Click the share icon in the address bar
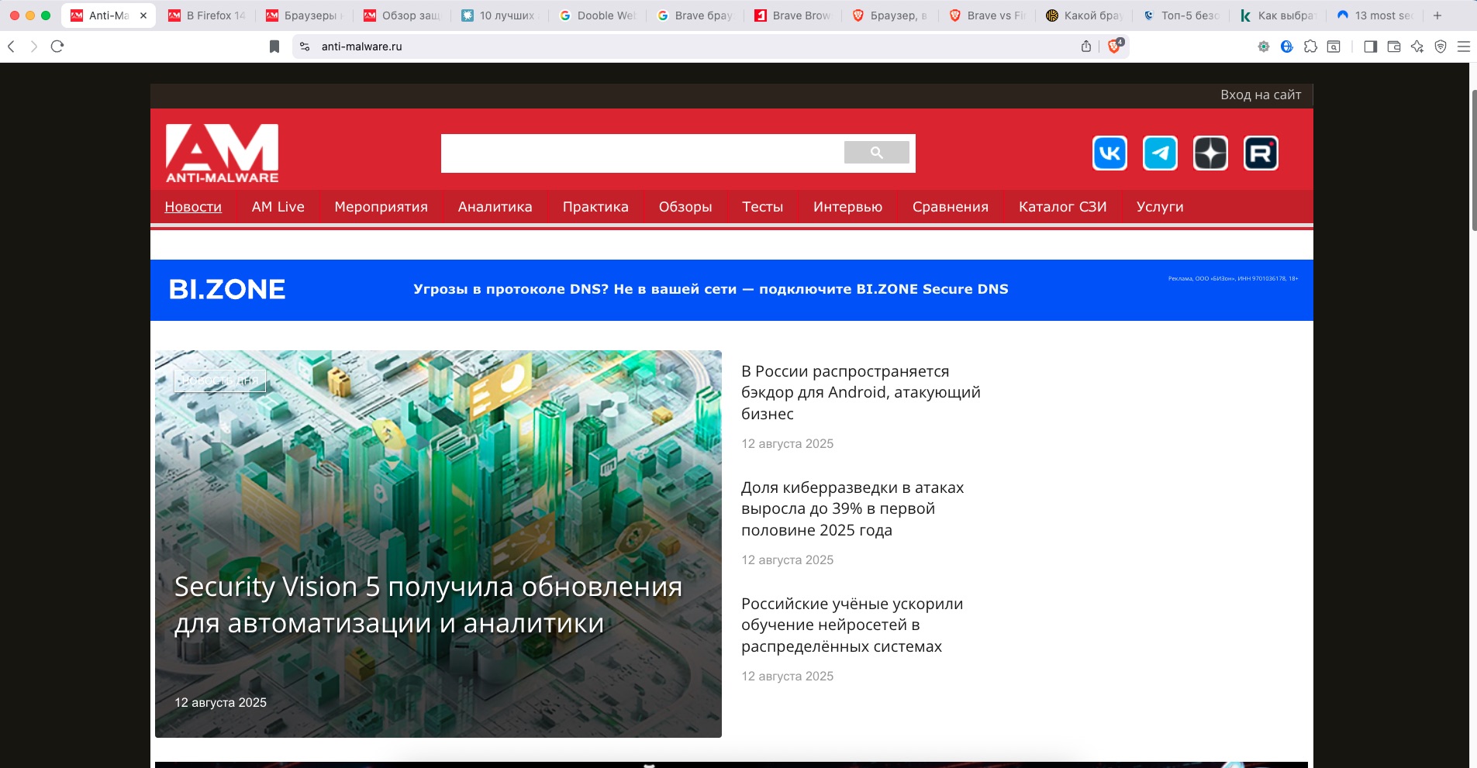The height and width of the screenshot is (768, 1477). [1086, 46]
